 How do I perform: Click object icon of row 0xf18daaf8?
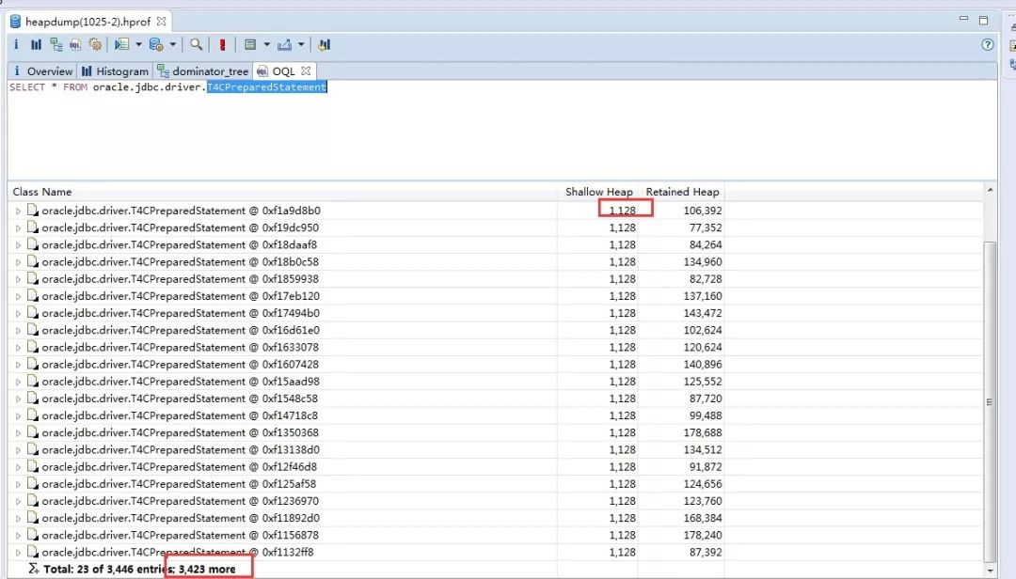click(x=33, y=244)
